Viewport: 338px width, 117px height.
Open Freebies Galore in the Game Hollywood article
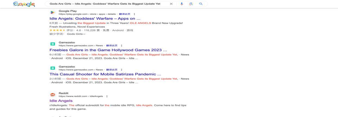(x=108, y=50)
